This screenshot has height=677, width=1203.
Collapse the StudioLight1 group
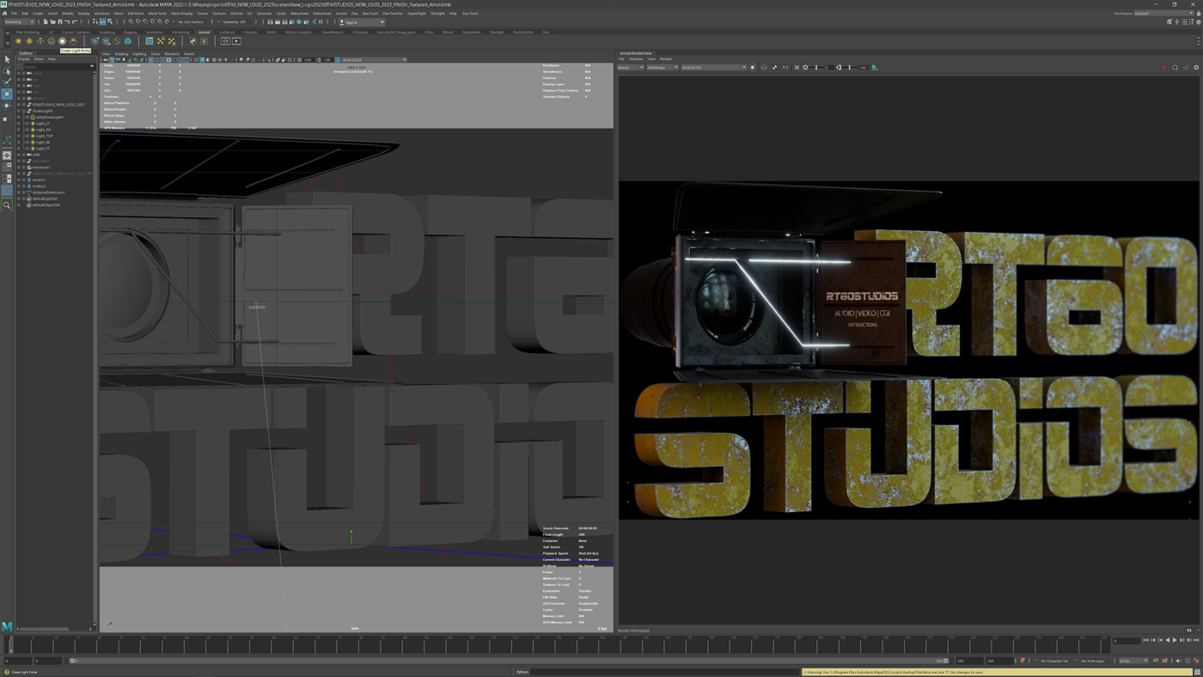pyautogui.click(x=23, y=111)
